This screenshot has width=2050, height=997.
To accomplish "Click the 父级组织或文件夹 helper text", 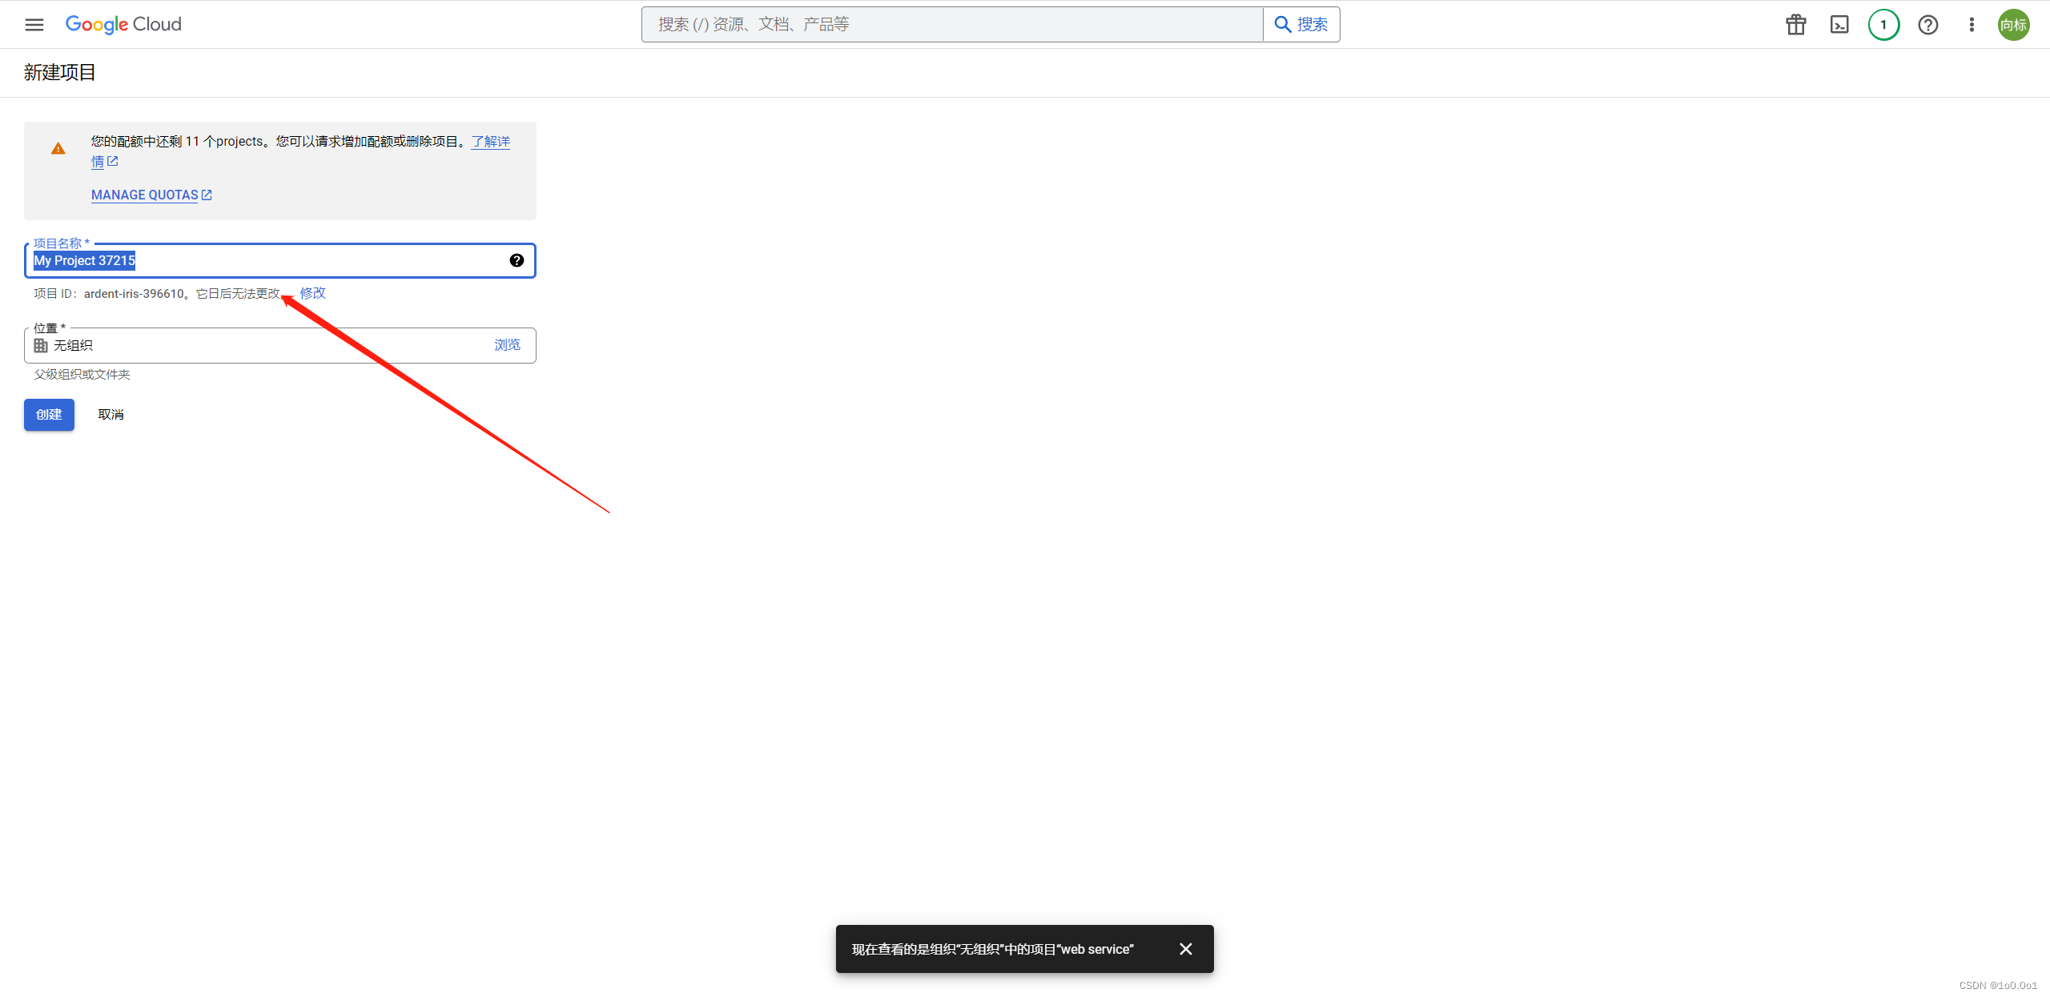I will tap(82, 374).
